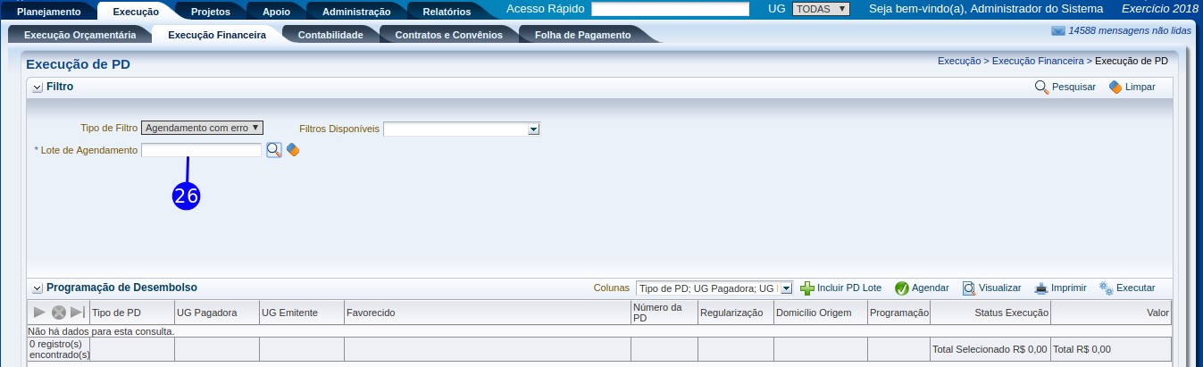Collapse the Filtro section
This screenshot has height=367, width=1203.
click(x=37, y=88)
